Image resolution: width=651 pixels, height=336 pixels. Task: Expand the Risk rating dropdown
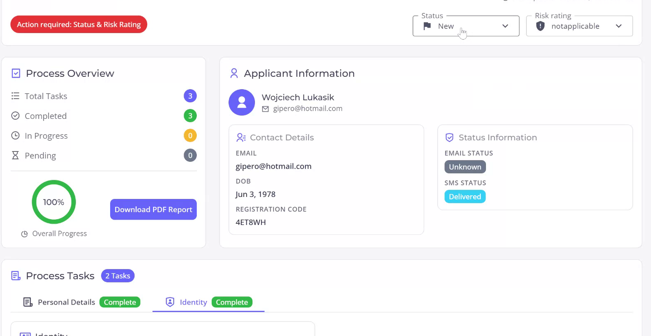[x=579, y=26]
